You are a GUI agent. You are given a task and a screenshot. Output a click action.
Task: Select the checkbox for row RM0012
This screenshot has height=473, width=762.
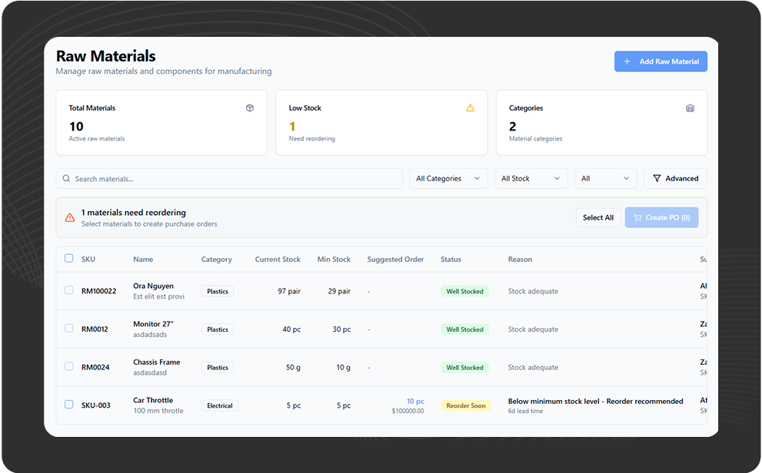tap(68, 329)
